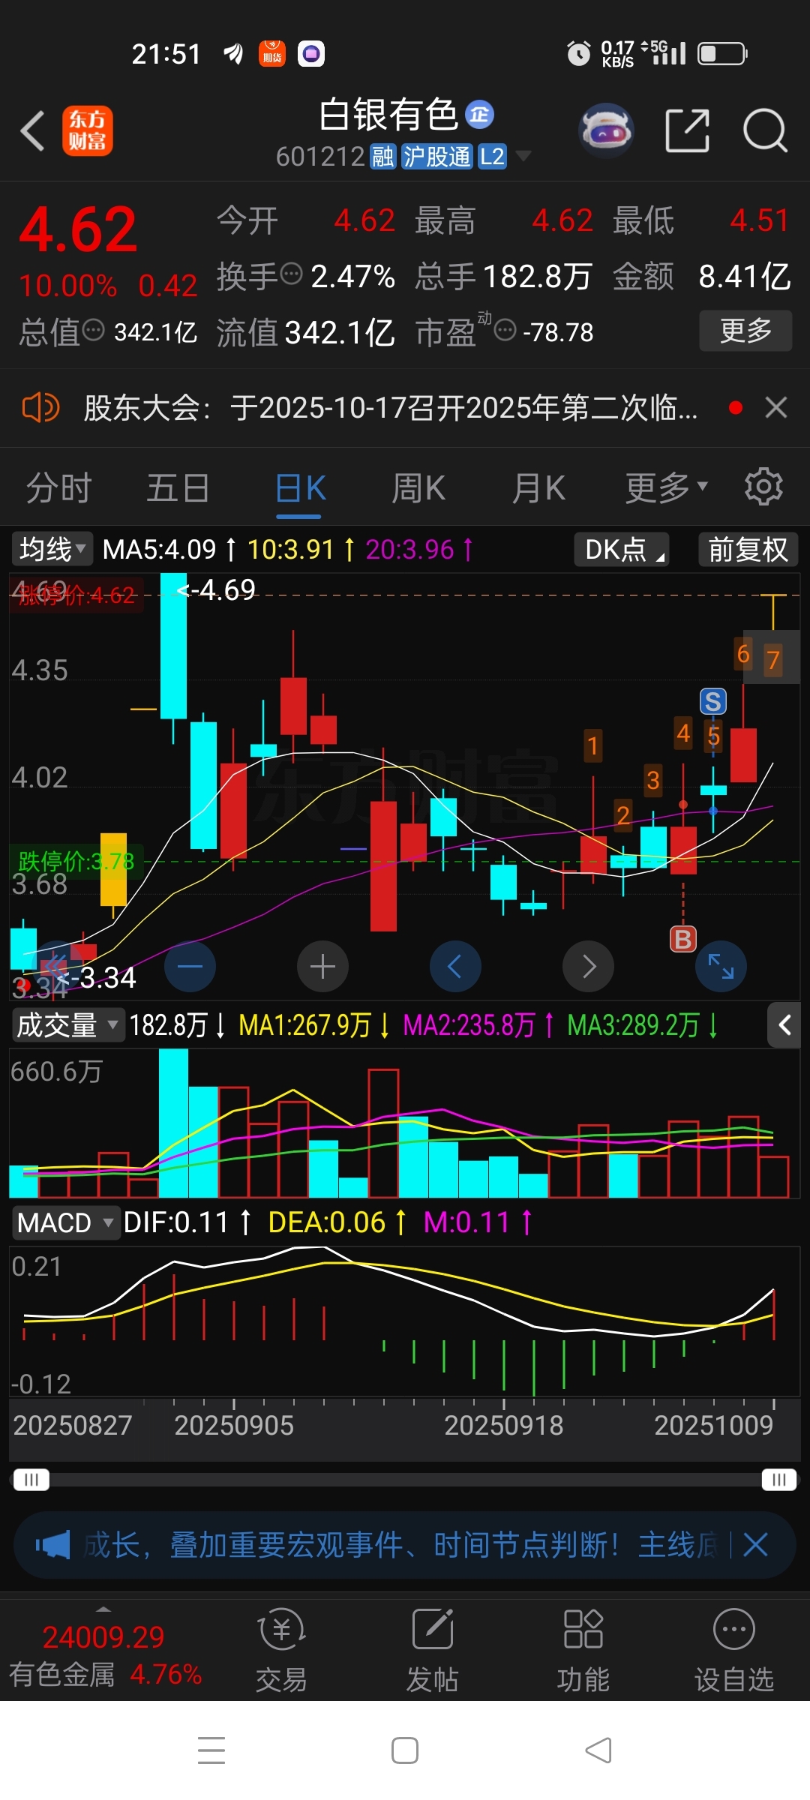Expand the stock code dropdown triangle
This screenshot has height=1800, width=810.
pyautogui.click(x=523, y=156)
